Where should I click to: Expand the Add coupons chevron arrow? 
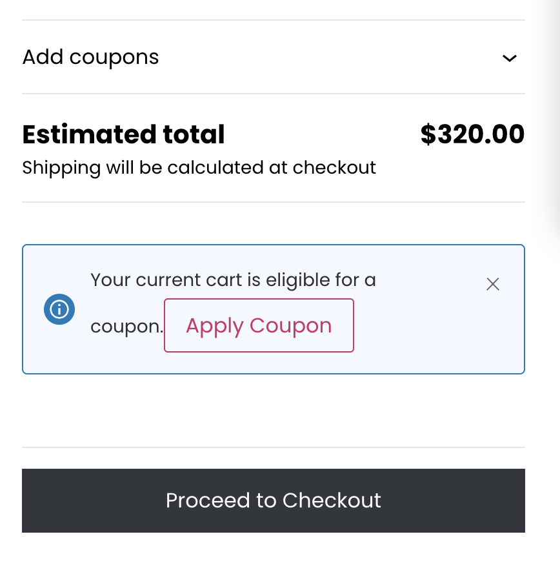[x=510, y=58]
